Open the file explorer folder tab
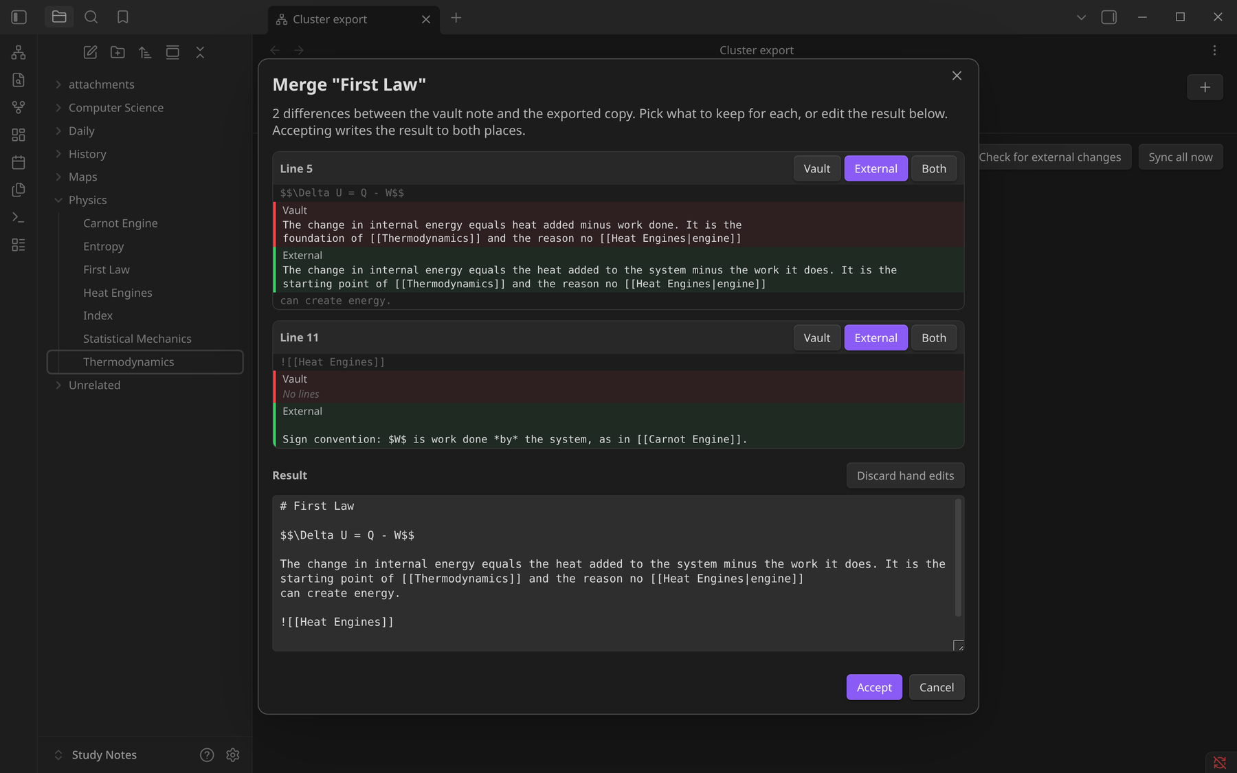 pos(59,17)
